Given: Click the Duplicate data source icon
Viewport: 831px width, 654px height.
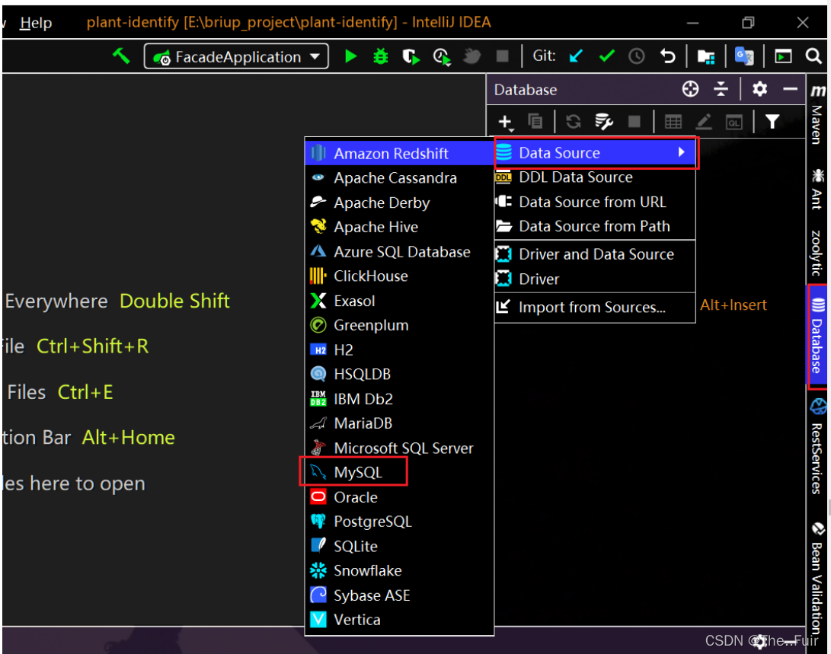Looking at the screenshot, I should (x=535, y=122).
